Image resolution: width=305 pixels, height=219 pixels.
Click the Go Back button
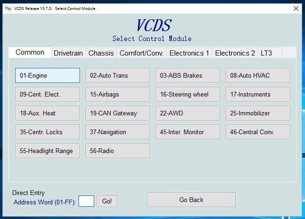point(191,200)
